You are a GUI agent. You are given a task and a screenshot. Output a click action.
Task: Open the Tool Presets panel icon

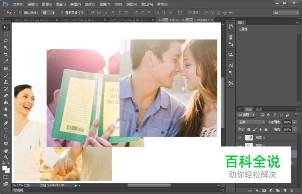(230, 83)
